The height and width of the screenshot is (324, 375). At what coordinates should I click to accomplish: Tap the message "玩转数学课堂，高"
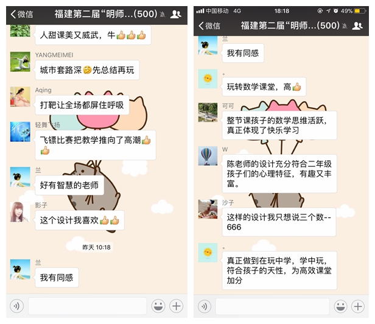[x=264, y=86]
